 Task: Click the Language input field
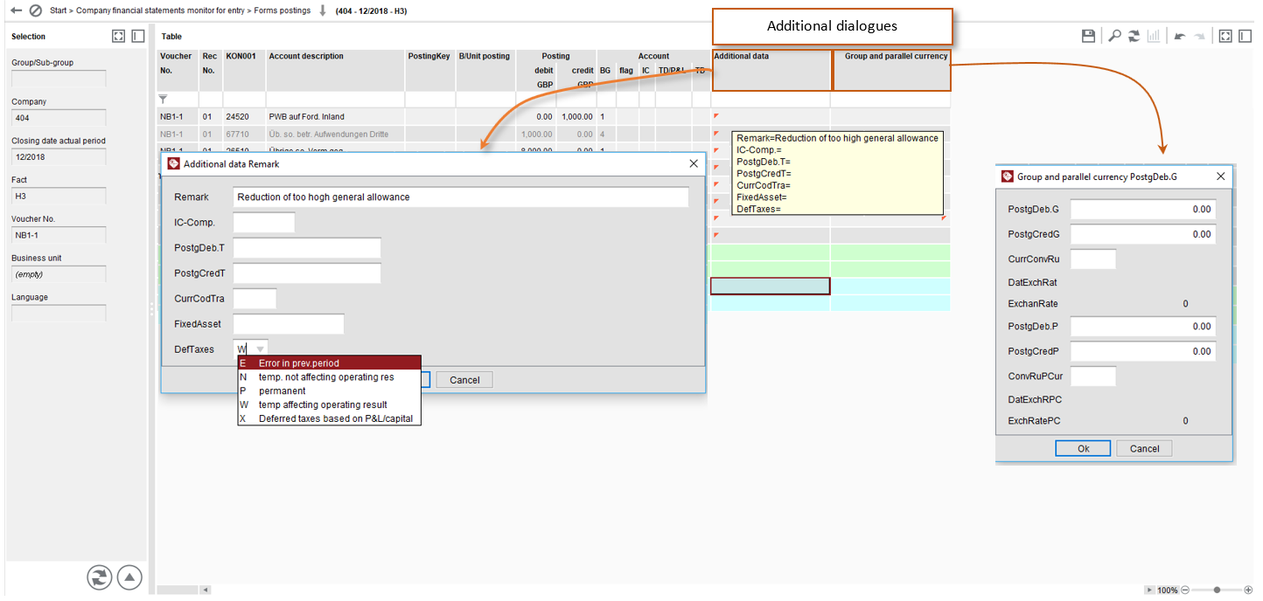pos(59,313)
